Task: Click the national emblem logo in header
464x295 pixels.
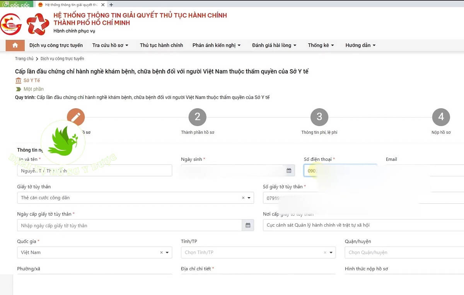Action: [x=10, y=24]
